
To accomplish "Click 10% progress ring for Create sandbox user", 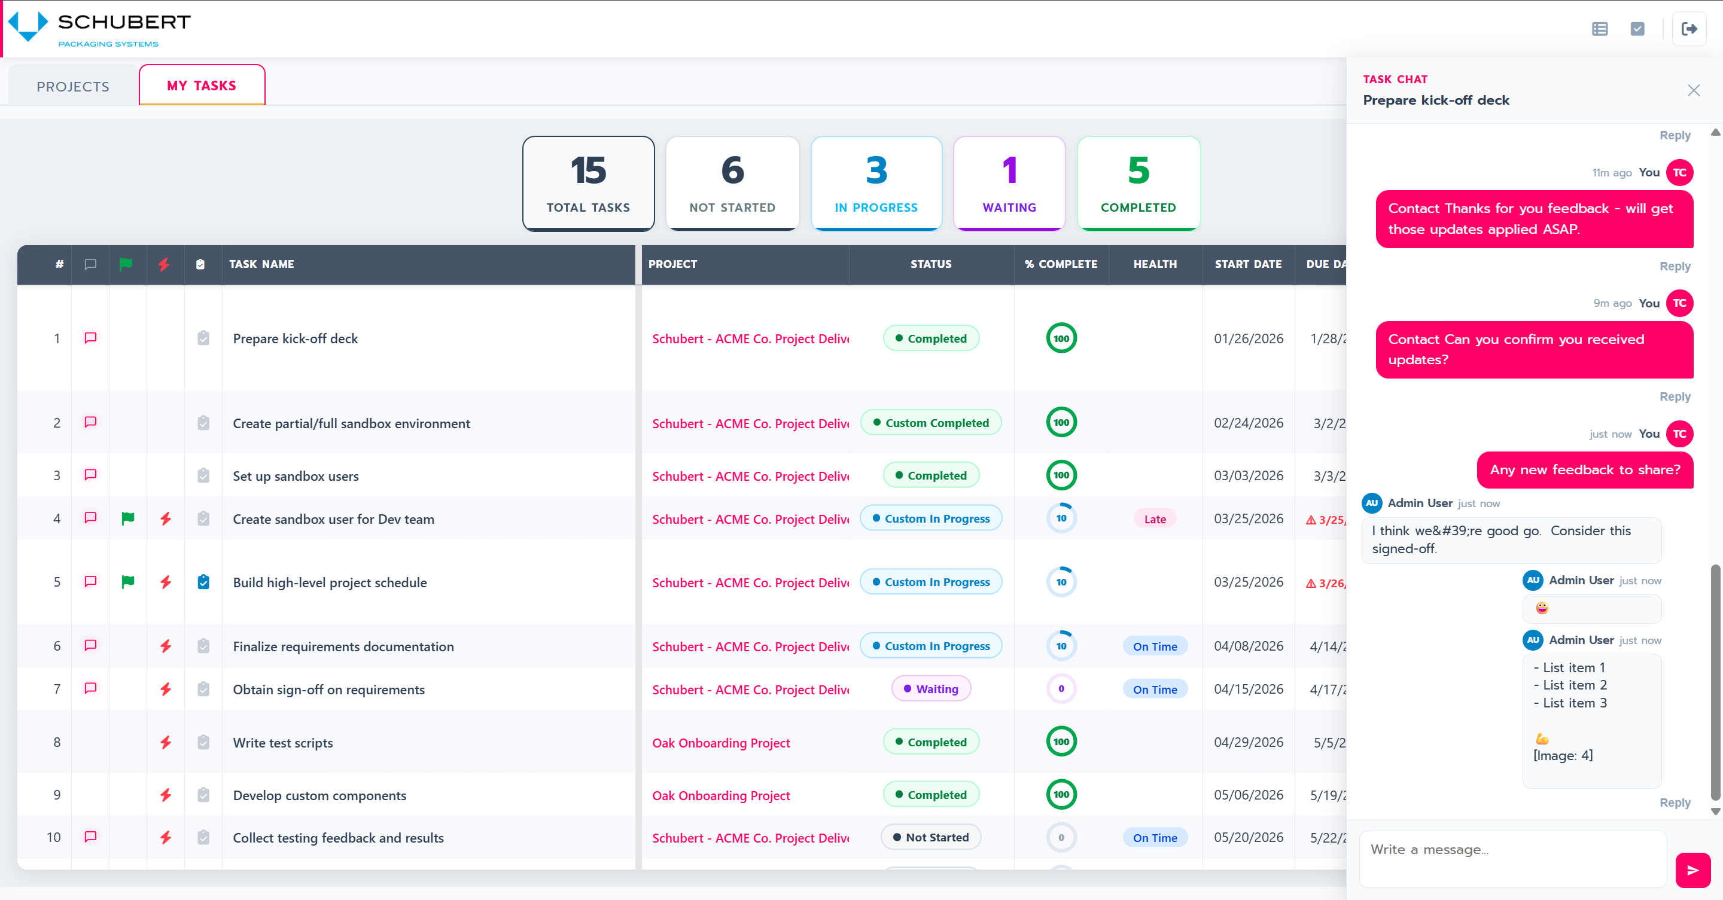I will pyautogui.click(x=1061, y=518).
